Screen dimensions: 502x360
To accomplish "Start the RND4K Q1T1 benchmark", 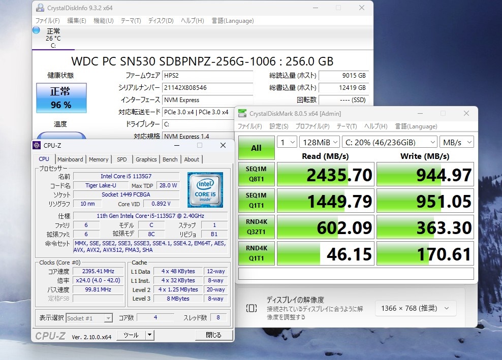I will (256, 253).
